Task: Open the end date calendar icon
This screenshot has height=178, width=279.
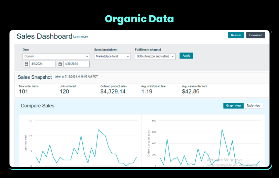Action: click(x=60, y=64)
